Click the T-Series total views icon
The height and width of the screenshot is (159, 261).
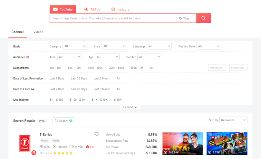coord(54,147)
